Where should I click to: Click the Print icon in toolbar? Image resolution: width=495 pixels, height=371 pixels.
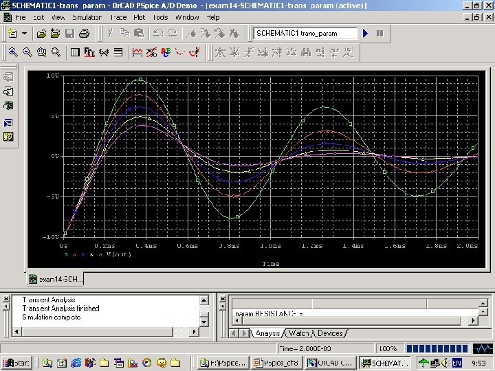coord(83,33)
